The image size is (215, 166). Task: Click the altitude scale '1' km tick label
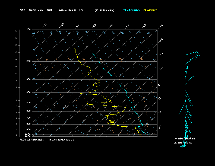17,130
